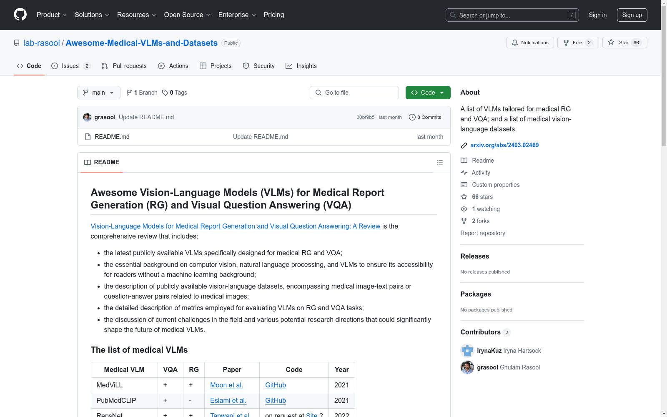Click the Custom properties icon
The width and height of the screenshot is (667, 417).
click(464, 185)
